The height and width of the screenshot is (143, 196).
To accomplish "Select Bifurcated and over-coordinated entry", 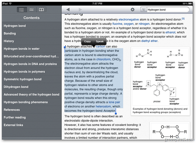I will coord(32,56).
